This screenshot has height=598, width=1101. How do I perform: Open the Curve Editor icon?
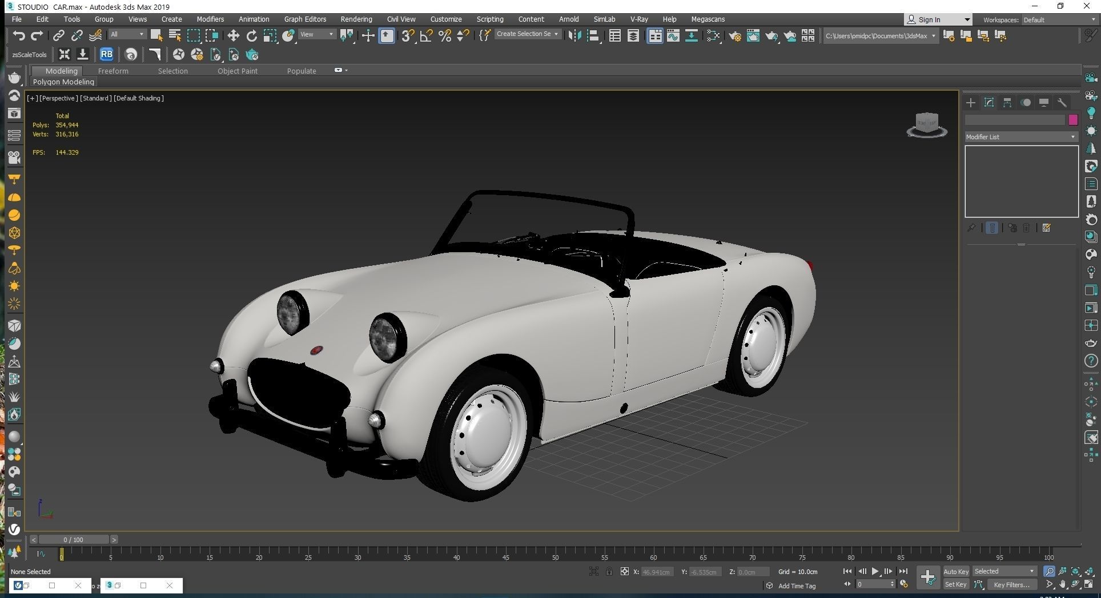click(673, 36)
